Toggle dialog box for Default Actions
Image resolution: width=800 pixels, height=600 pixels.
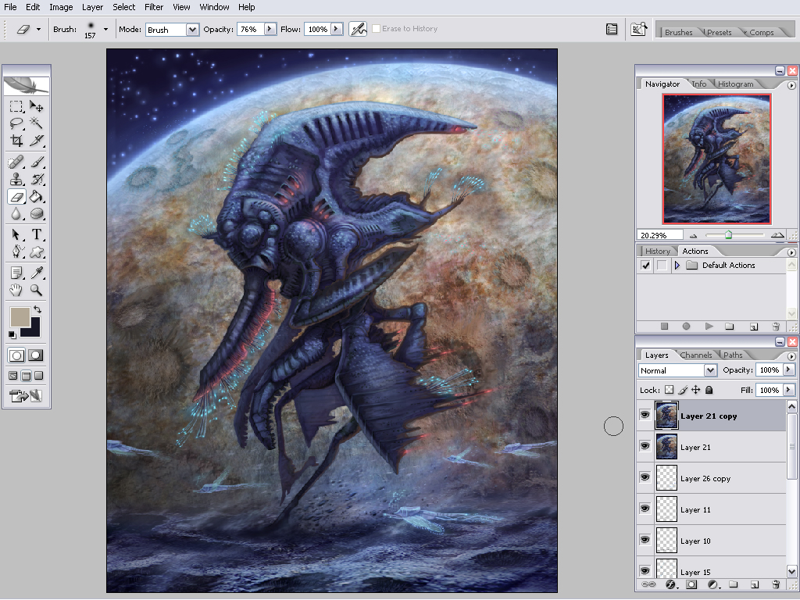tap(662, 266)
